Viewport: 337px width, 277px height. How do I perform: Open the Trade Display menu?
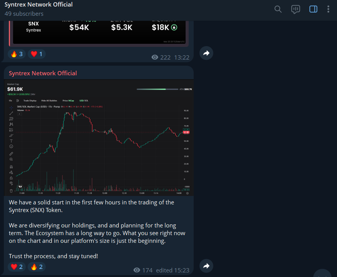(30, 101)
